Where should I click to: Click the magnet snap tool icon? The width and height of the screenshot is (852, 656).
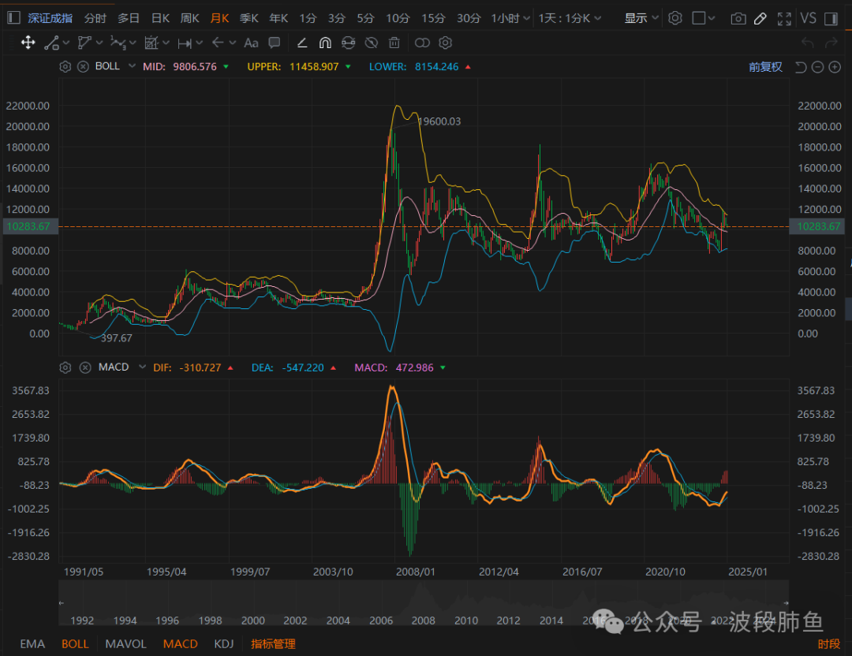point(325,43)
